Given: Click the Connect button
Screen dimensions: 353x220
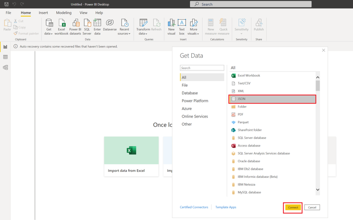Looking at the screenshot, I should tap(293, 207).
